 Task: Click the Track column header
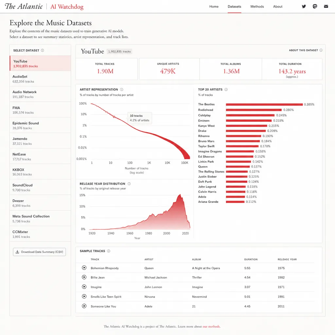pos(95,259)
